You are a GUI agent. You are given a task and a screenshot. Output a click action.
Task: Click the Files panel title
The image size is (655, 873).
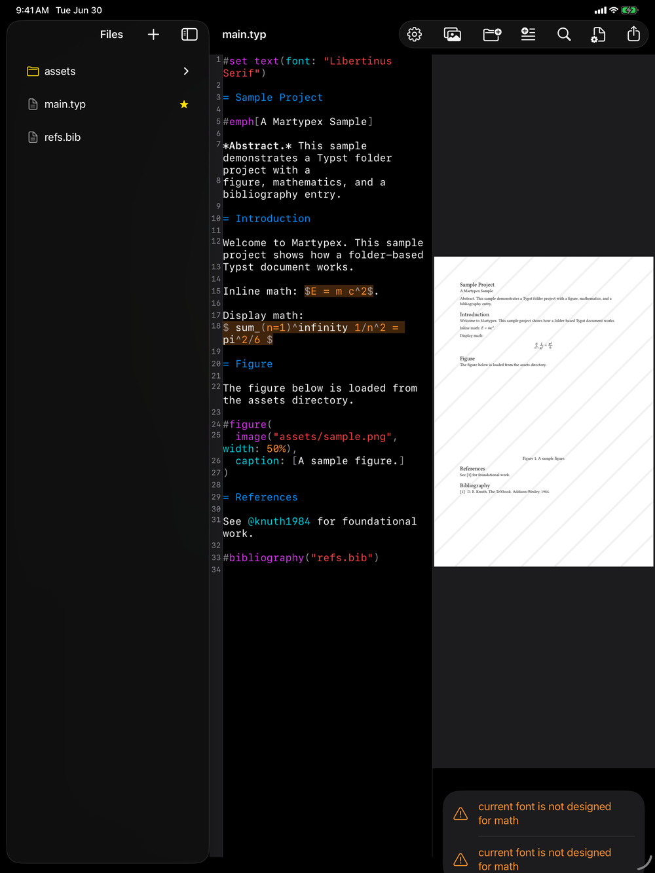pyautogui.click(x=111, y=34)
